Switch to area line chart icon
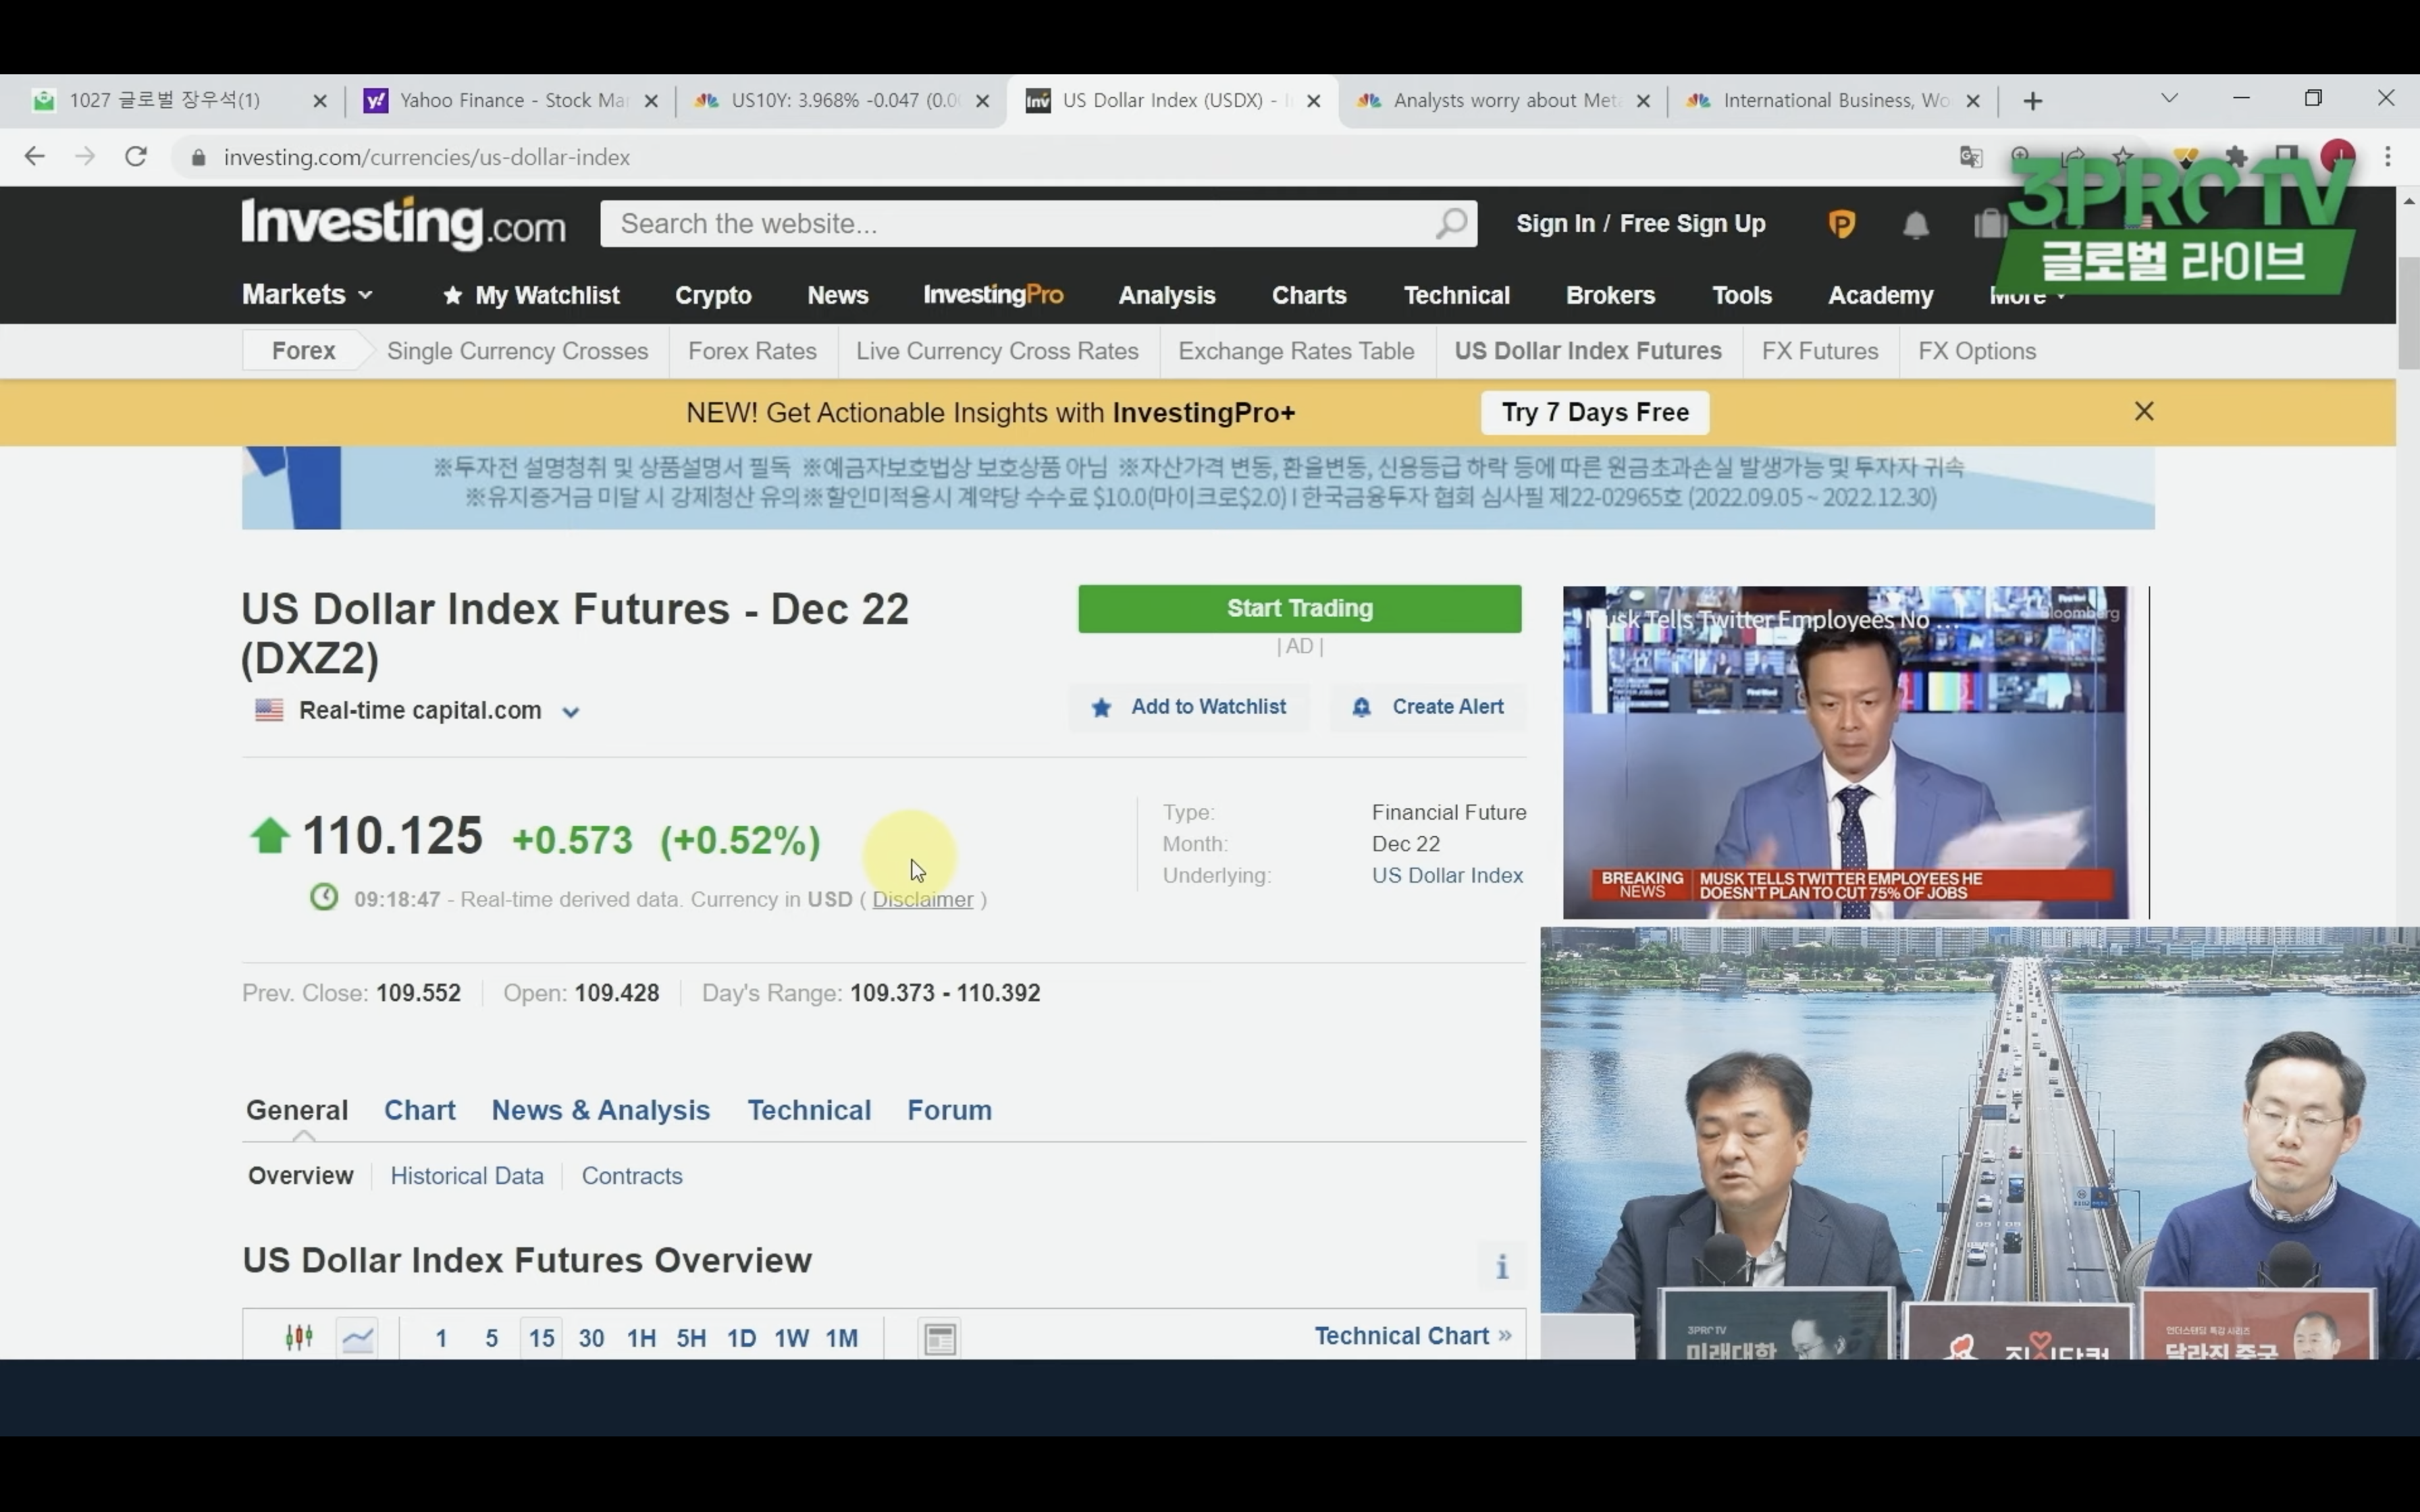The image size is (2420, 1512). tap(358, 1337)
